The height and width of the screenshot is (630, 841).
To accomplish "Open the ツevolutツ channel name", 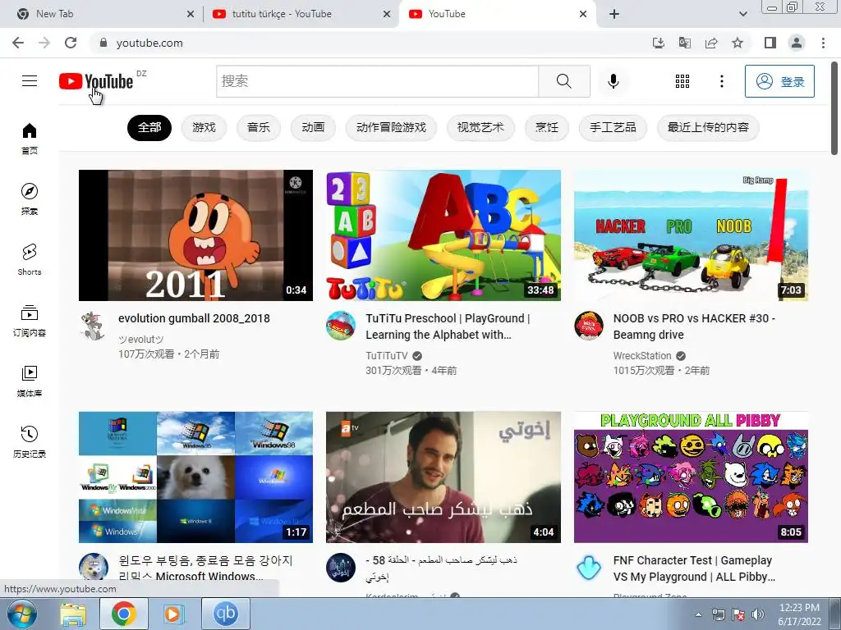I will click(141, 339).
